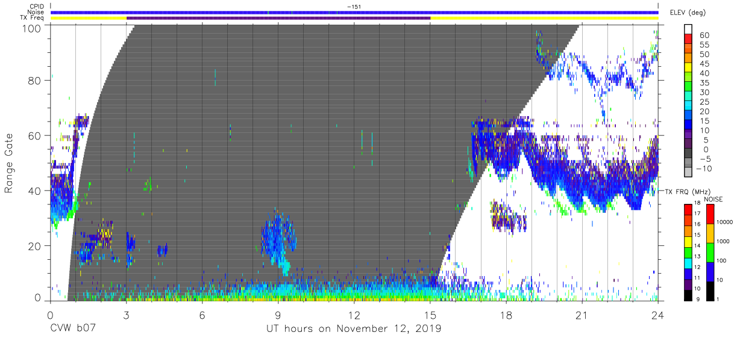Click the 16 label on the TX FRQ colorbar
The width and height of the screenshot is (740, 341).
(697, 224)
